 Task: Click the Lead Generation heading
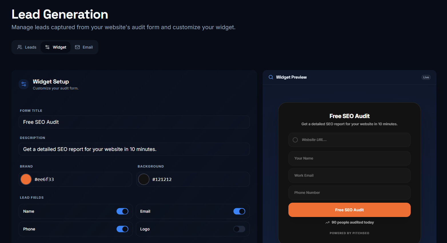(x=60, y=14)
